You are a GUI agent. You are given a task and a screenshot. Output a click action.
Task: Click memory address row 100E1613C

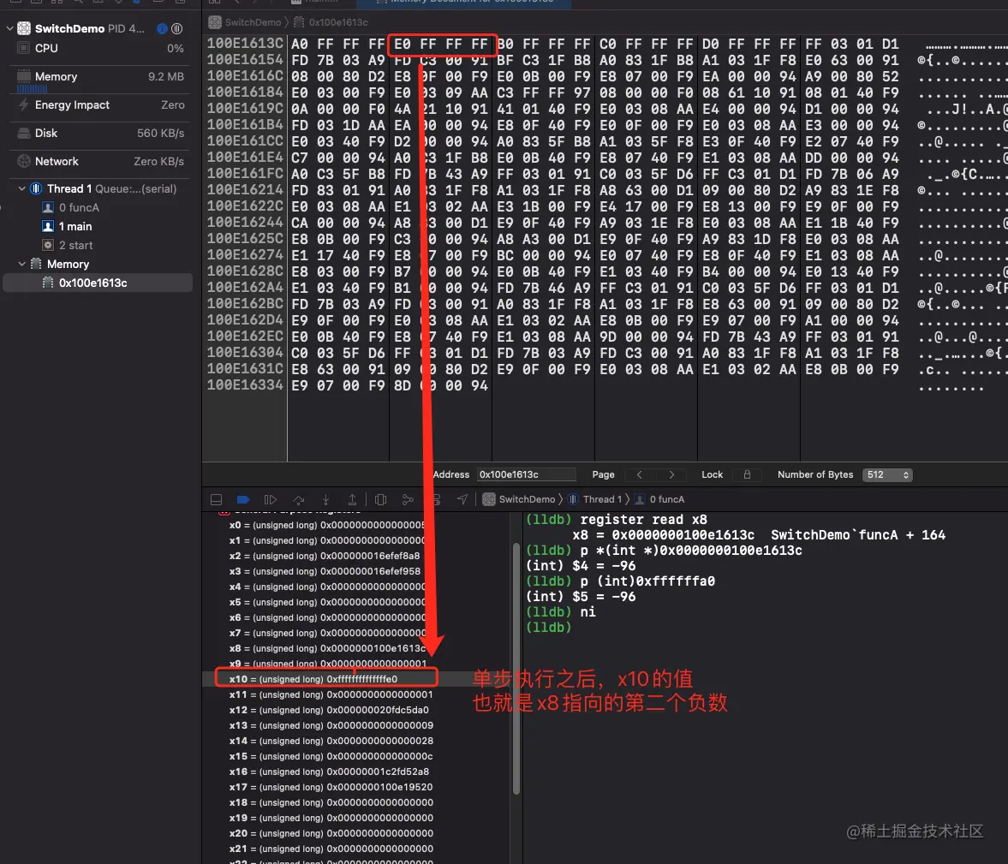coord(245,44)
